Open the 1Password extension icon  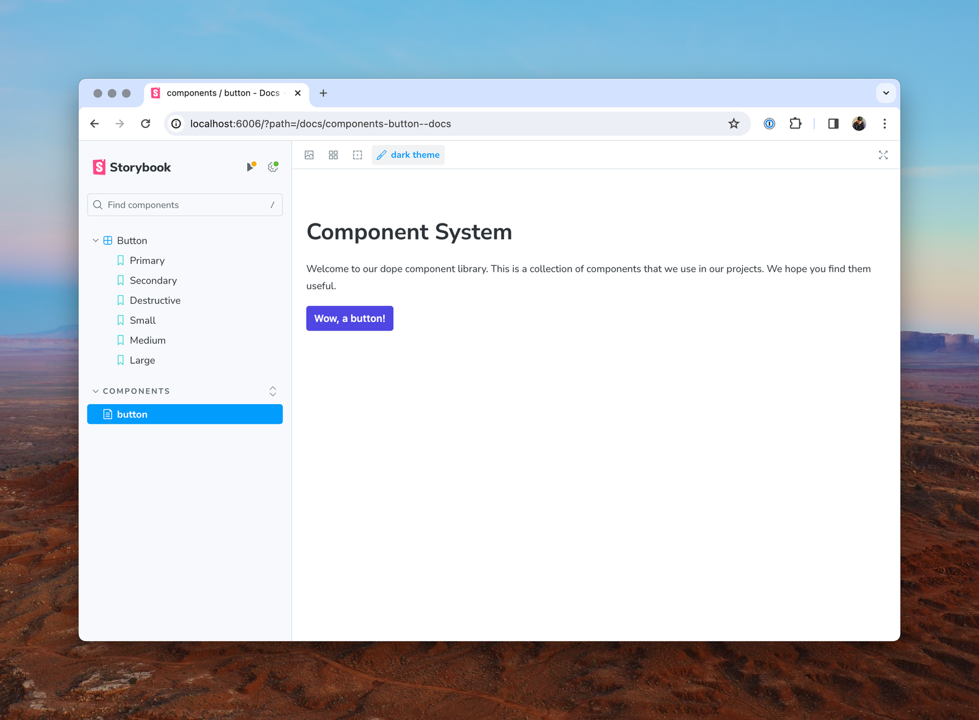point(769,123)
